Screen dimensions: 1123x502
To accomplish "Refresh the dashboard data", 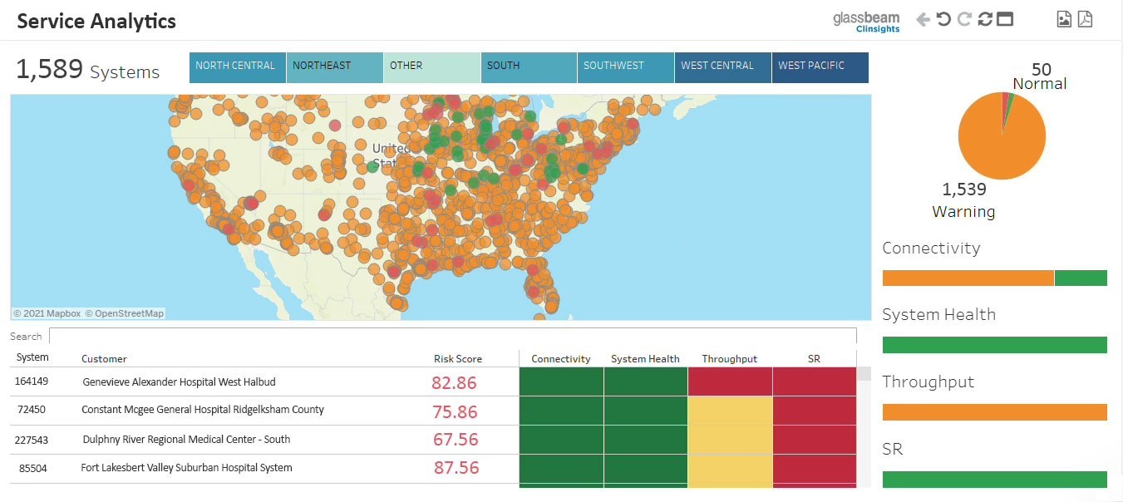I will point(985,19).
